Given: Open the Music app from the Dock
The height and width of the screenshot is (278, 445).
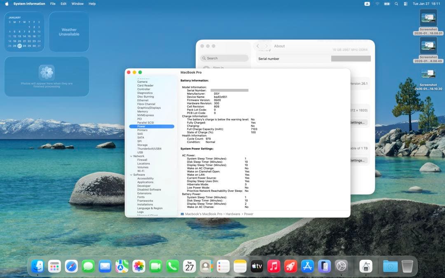Looking at the screenshot, I should (273, 266).
